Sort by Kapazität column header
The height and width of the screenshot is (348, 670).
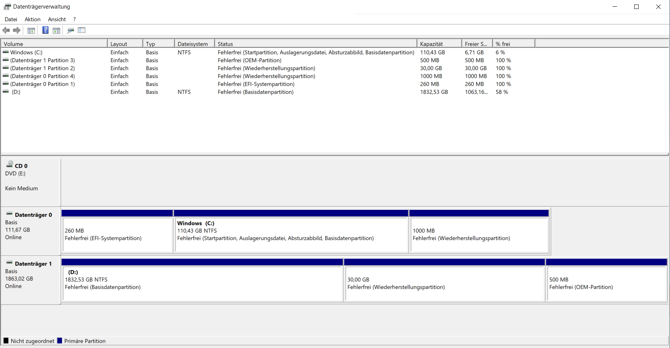tap(439, 44)
